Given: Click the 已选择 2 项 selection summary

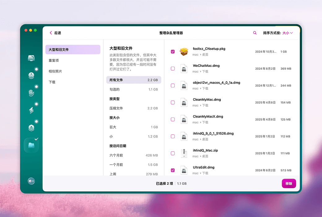Looking at the screenshot, I should tap(164, 184).
